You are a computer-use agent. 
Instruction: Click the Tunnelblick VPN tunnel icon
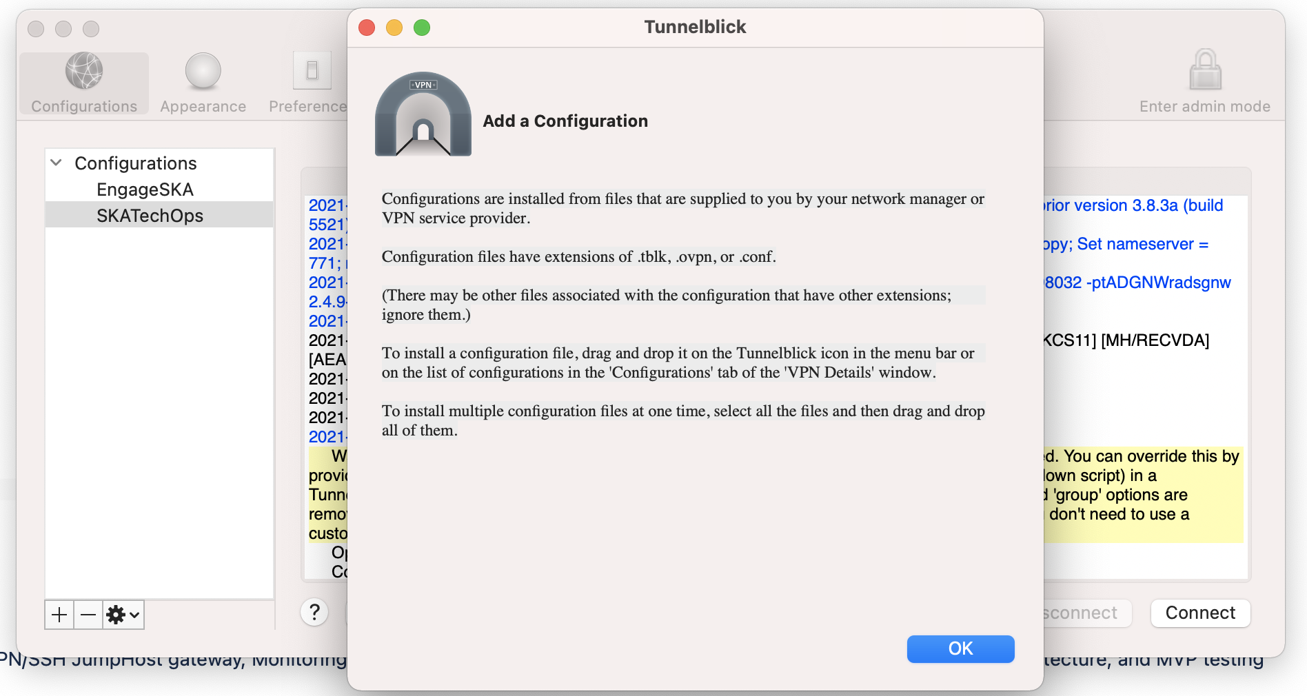(423, 114)
